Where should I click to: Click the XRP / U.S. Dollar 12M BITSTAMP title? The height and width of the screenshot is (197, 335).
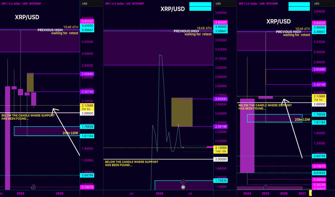(258, 4)
